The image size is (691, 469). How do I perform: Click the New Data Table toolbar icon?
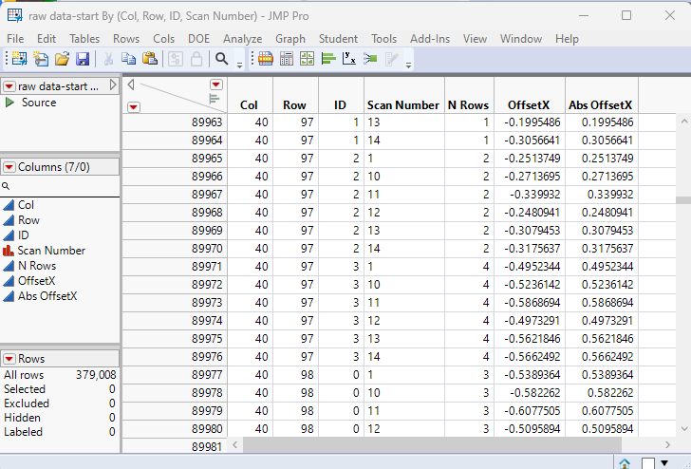click(x=18, y=59)
